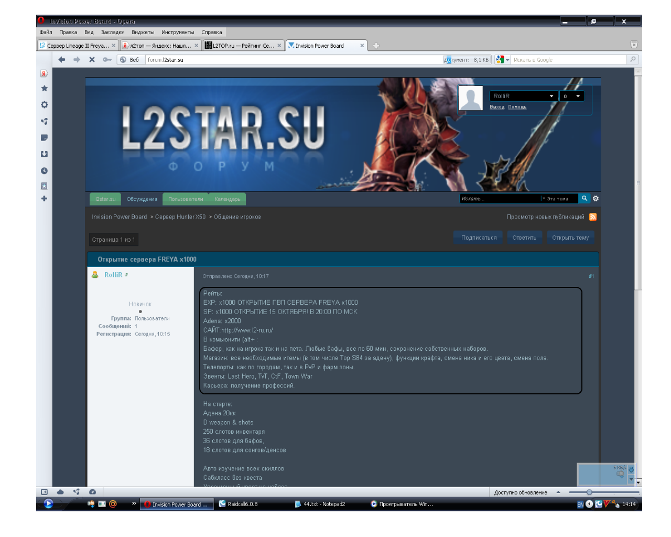This screenshot has width=671, height=537.
Task: Open the RSS feed icon
Action: coord(593,217)
